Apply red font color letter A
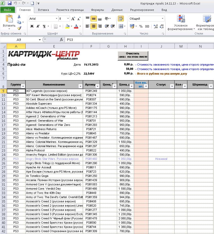This screenshot has height=234, width=214. pos(76,26)
